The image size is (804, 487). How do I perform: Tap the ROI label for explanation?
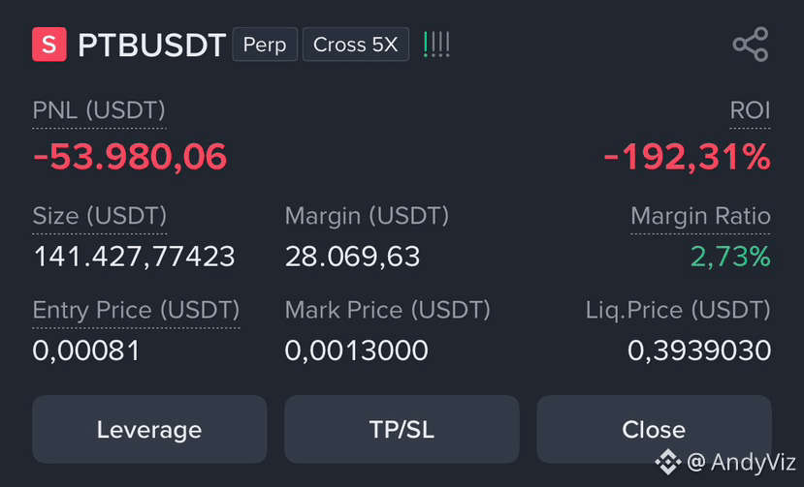pyautogui.click(x=750, y=110)
